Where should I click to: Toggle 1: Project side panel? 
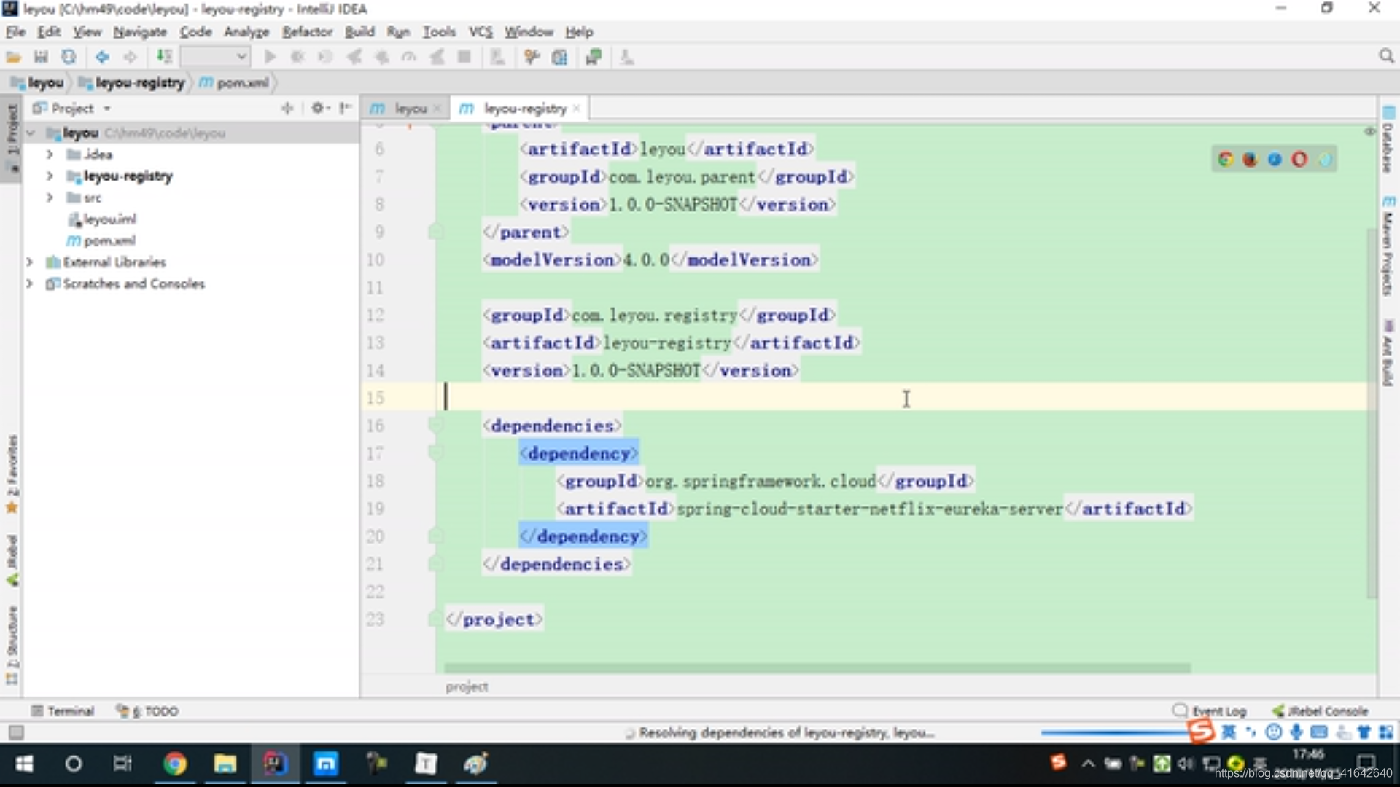point(12,137)
